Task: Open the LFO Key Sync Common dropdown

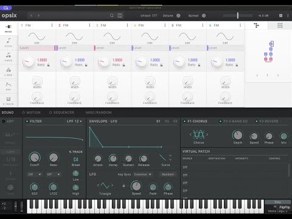Action: (142, 175)
